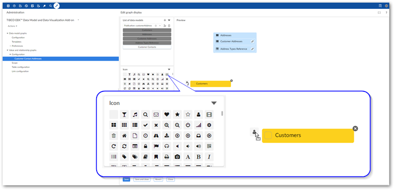Click the link icon on Customer Addresses node
This screenshot has height=190, width=394.
(x=252, y=41)
